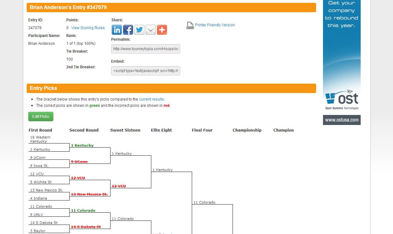Click Second Round column heading
This screenshot has height=234, width=393.
(84, 130)
